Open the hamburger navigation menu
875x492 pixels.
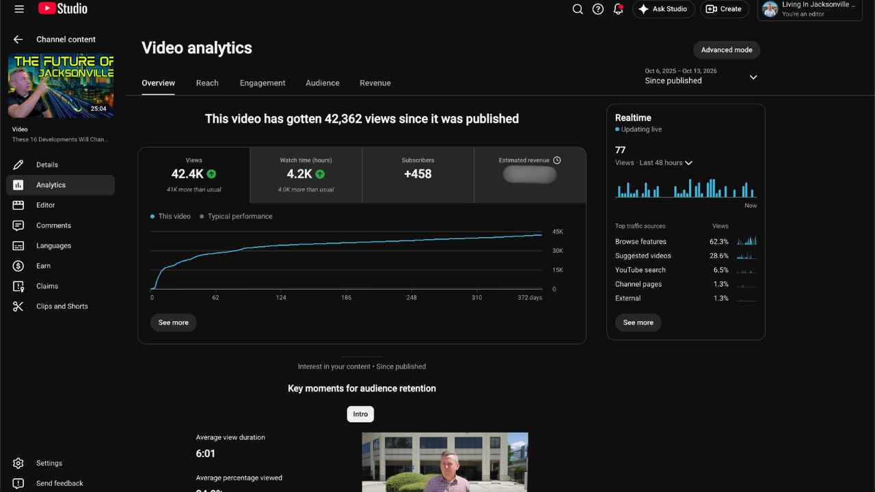coord(19,9)
